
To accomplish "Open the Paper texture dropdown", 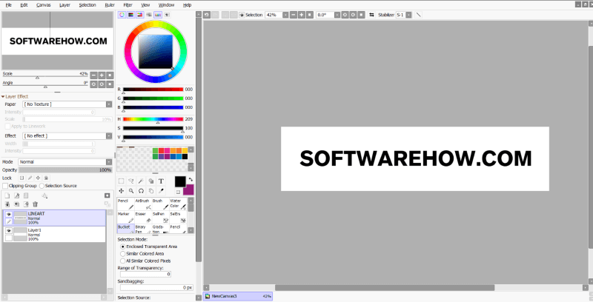I will pyautogui.click(x=67, y=104).
